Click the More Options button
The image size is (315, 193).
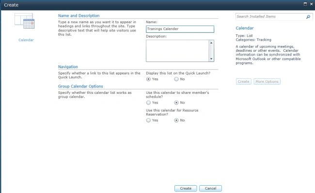pyautogui.click(x=267, y=82)
